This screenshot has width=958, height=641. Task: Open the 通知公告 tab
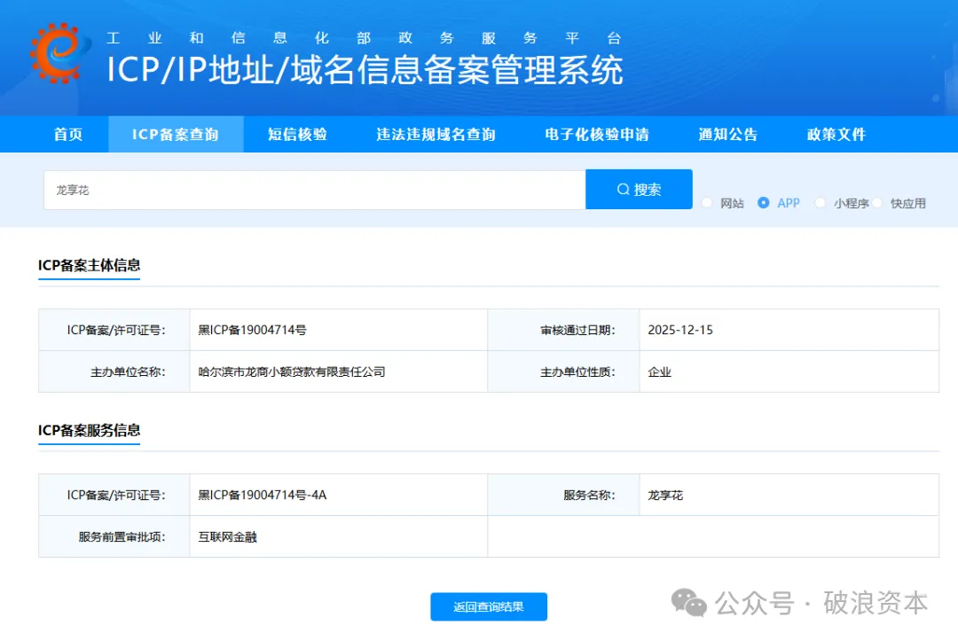(x=728, y=134)
